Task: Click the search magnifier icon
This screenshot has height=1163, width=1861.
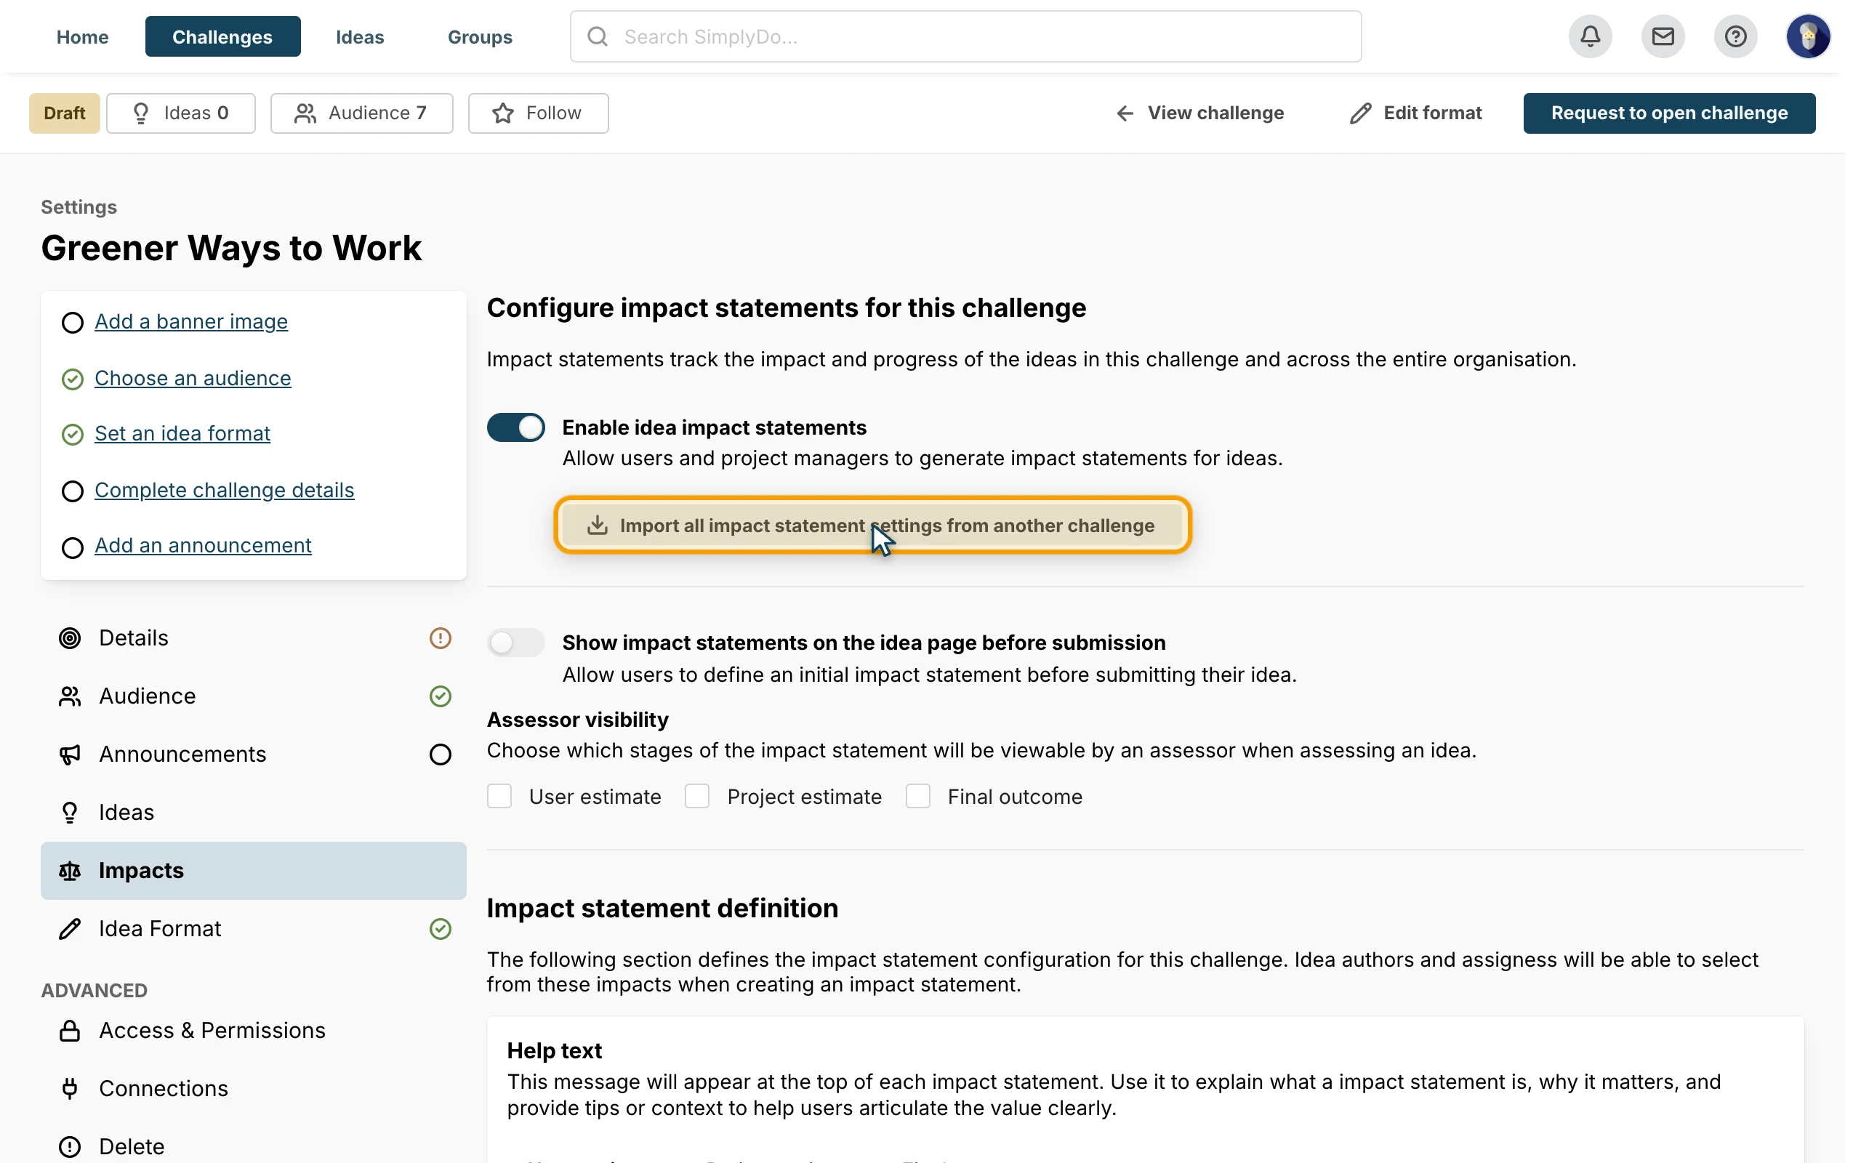Action: pyautogui.click(x=598, y=36)
